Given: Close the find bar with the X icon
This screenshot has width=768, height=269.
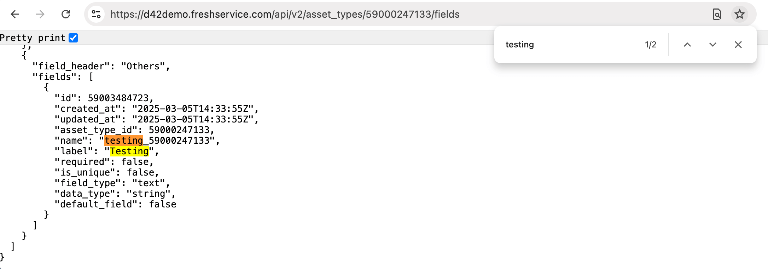Looking at the screenshot, I should [x=738, y=44].
